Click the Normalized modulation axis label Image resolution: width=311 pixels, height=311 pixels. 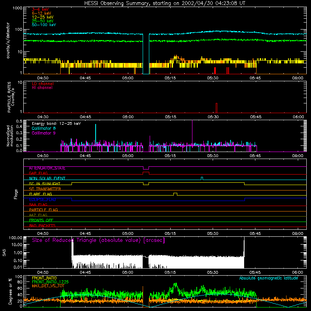coord(10,136)
